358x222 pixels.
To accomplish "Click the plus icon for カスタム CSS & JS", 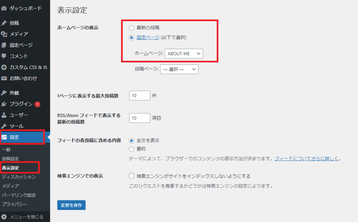I will pos(4,67).
